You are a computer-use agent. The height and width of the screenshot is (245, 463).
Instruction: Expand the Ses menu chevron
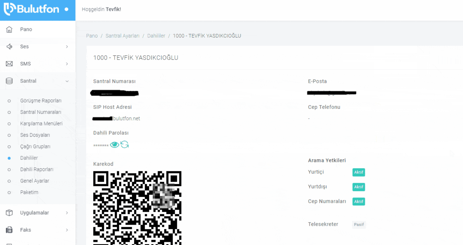click(67, 47)
